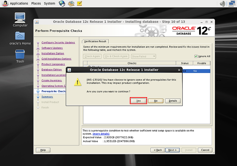Click the Check Again button
The height and width of the screenshot is (166, 237).
point(92,56)
